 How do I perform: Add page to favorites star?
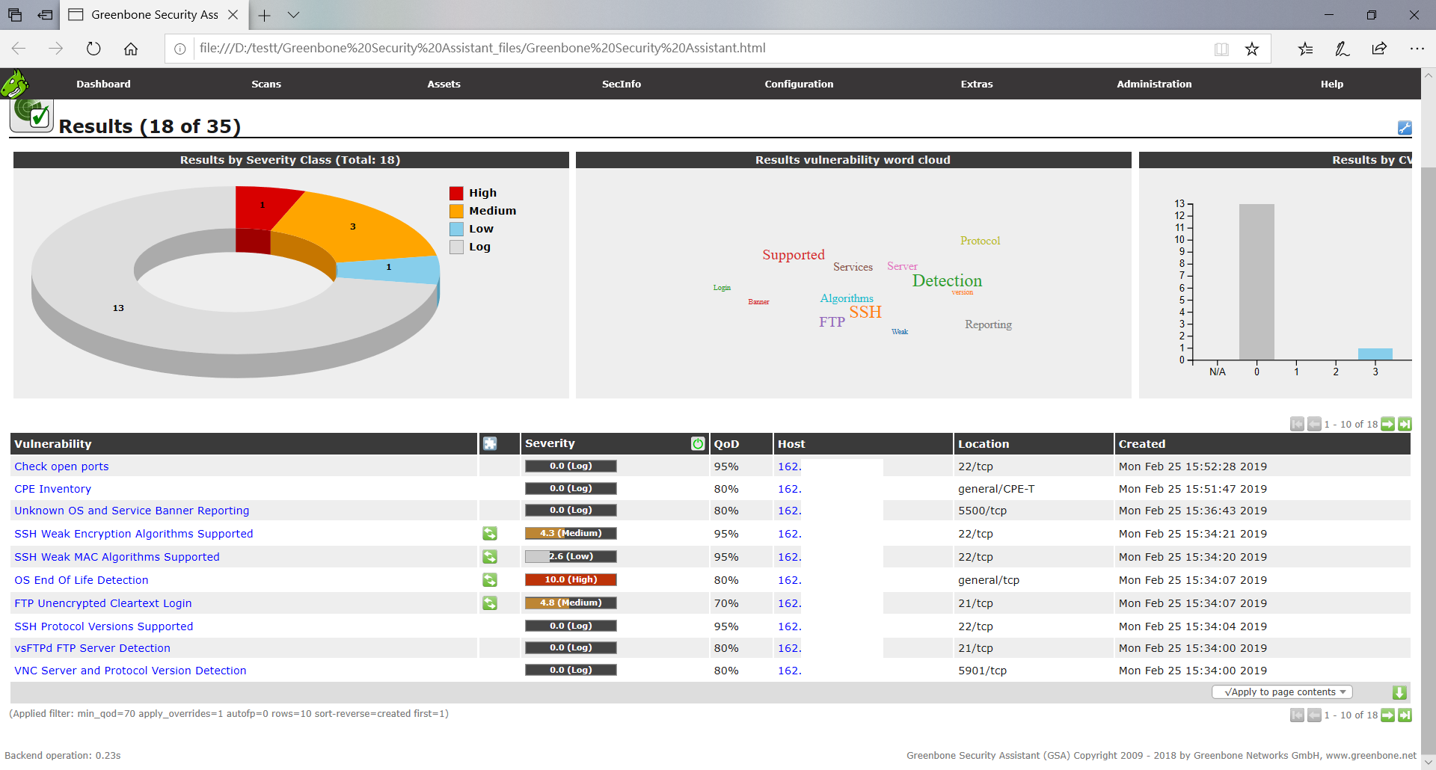(x=1251, y=49)
